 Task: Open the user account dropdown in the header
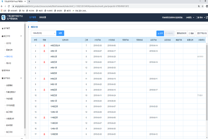click(200, 17)
